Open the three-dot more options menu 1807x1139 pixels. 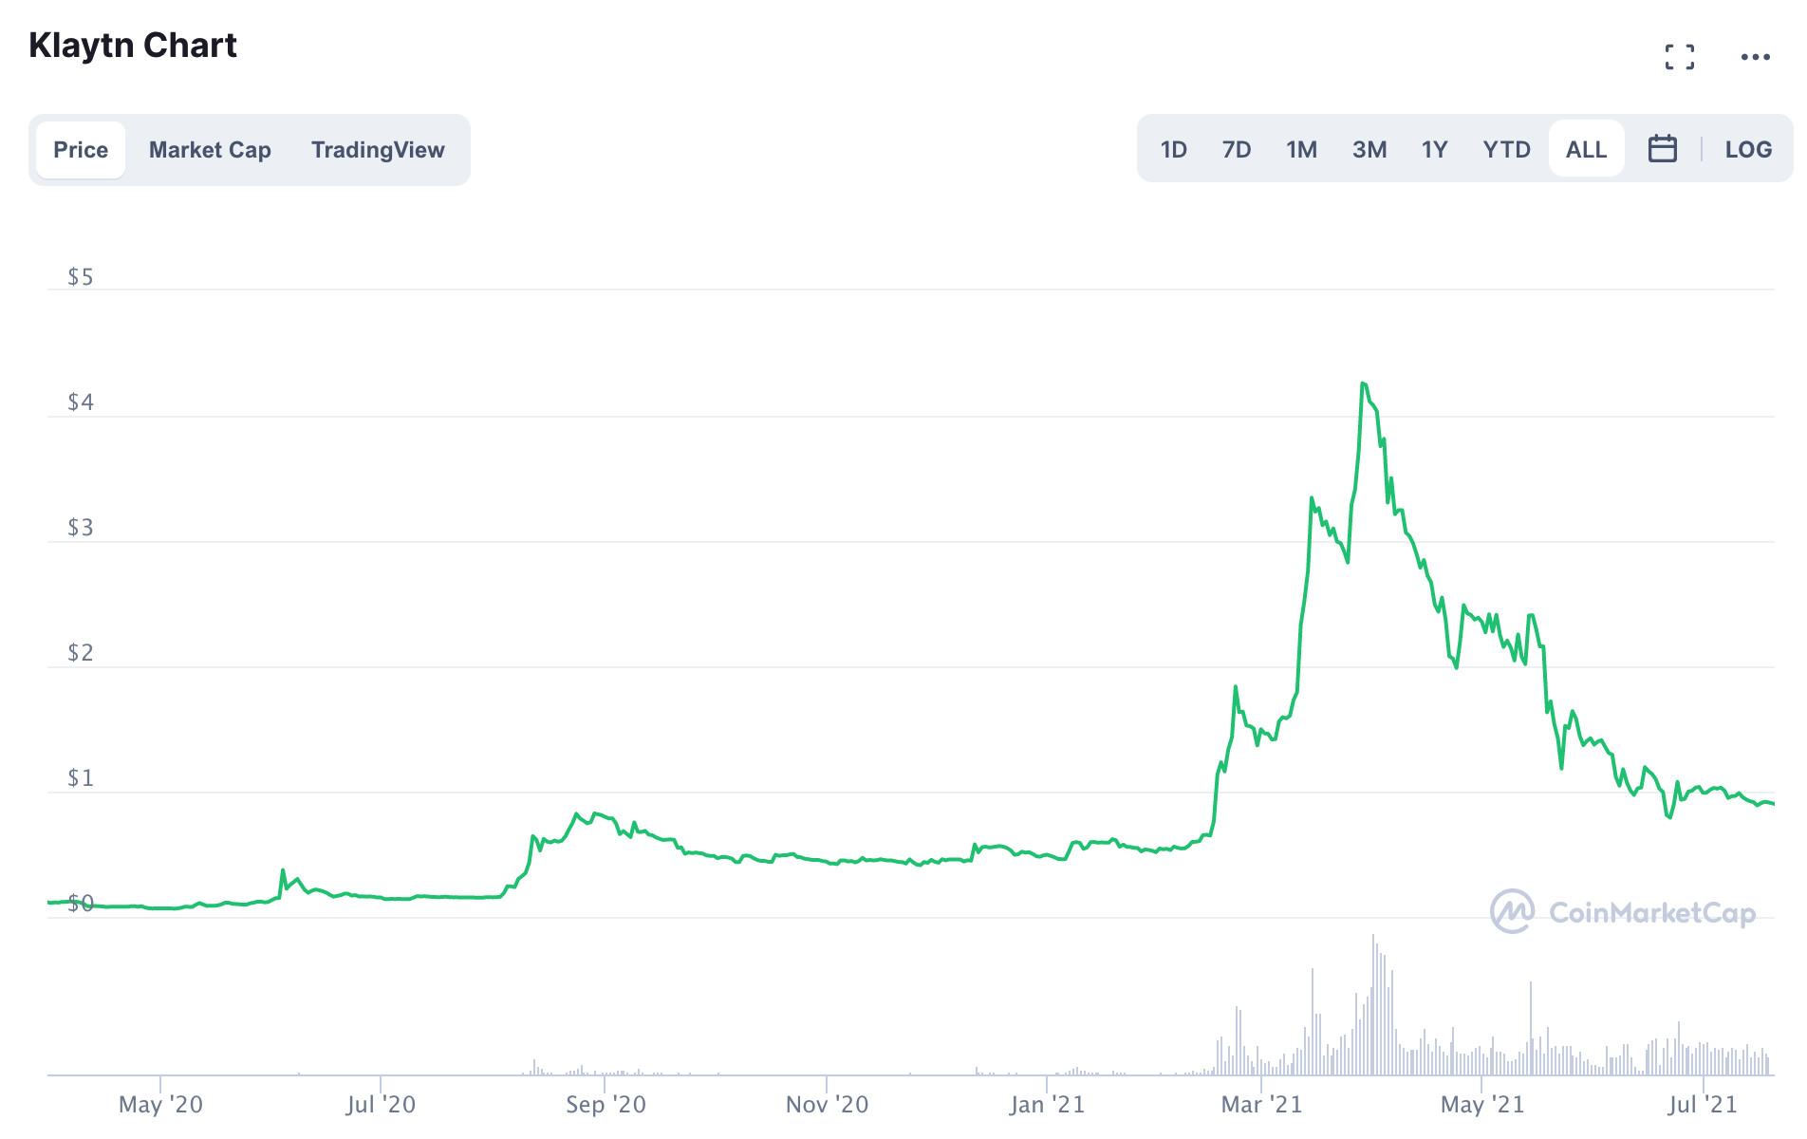point(1755,57)
